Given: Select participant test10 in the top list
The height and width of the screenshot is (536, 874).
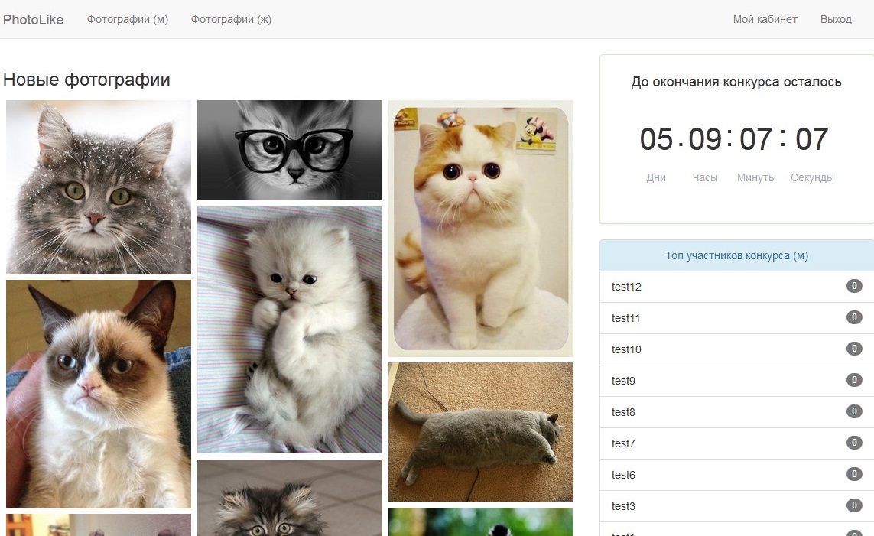Looking at the screenshot, I should pyautogui.click(x=737, y=349).
